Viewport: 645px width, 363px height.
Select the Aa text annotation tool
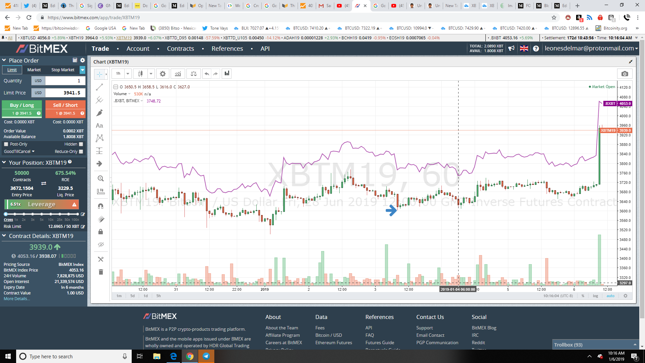pos(100,125)
